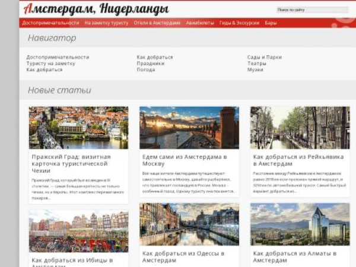Image resolution: width=356 pixels, height=267 pixels.
Task: Click the Prague bridge and rooftops article thumbnail
Action: point(78,128)
